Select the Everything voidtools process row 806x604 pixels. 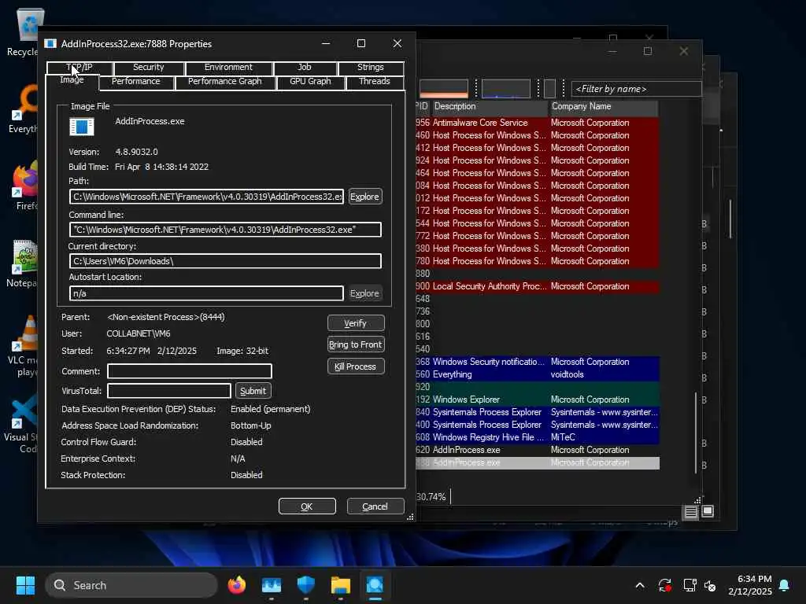click(x=537, y=374)
